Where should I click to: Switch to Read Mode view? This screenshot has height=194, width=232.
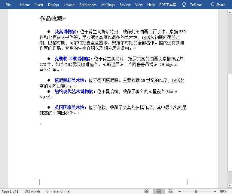click(146, 191)
